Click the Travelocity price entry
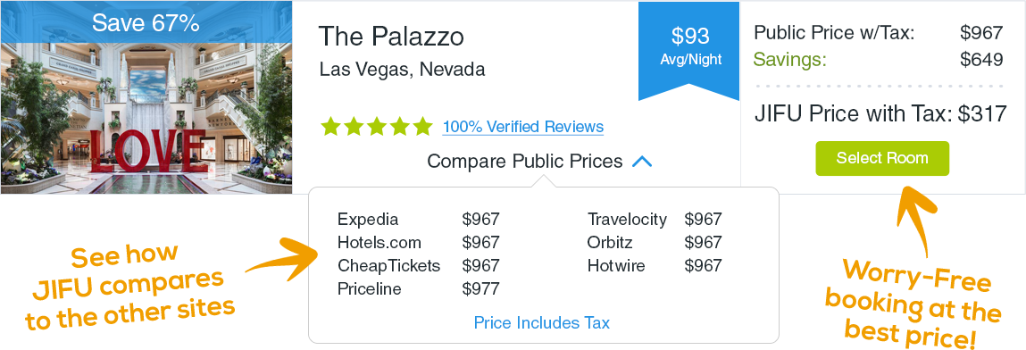Image resolution: width=1026 pixels, height=350 pixels. [x=655, y=219]
